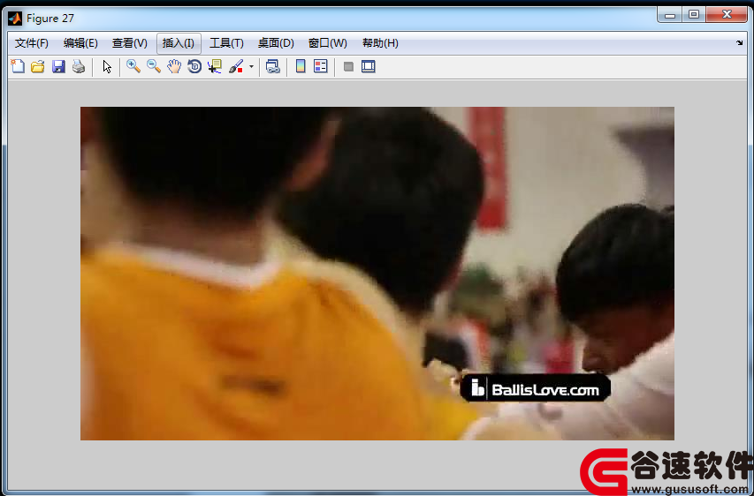
Task: Expand the Brush color dropdown arrow
Action: (251, 67)
